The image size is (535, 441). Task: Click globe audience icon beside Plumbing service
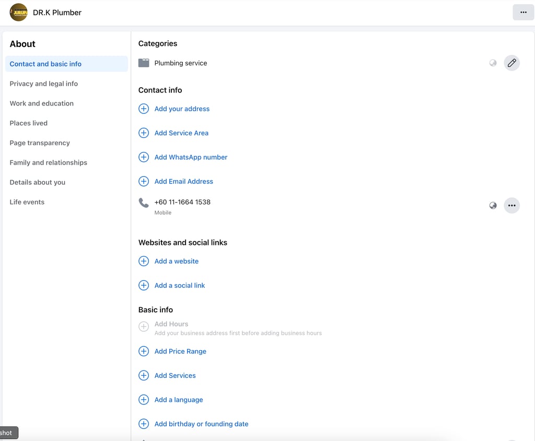(493, 63)
